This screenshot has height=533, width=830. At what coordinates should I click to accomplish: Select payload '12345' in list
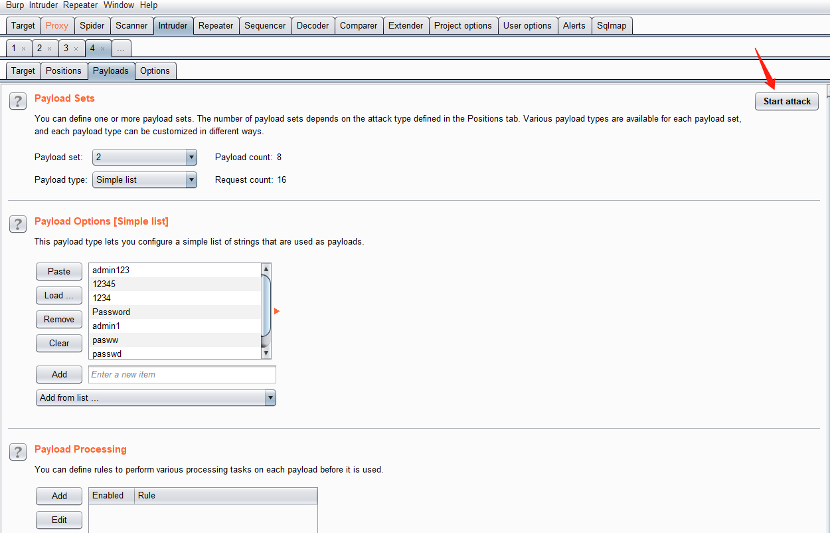[175, 284]
